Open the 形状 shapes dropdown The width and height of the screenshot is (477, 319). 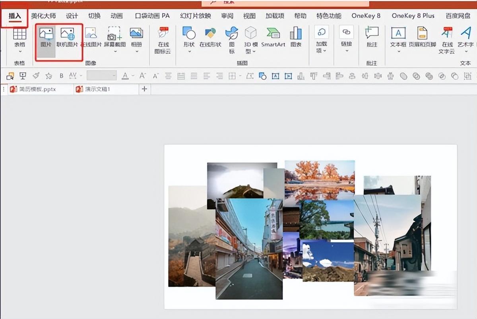click(189, 51)
